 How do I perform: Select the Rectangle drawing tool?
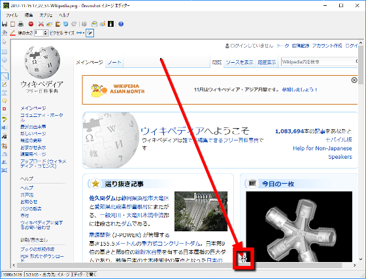click(x=5, y=52)
